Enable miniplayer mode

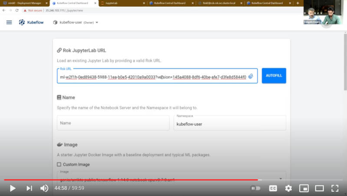(304, 188)
